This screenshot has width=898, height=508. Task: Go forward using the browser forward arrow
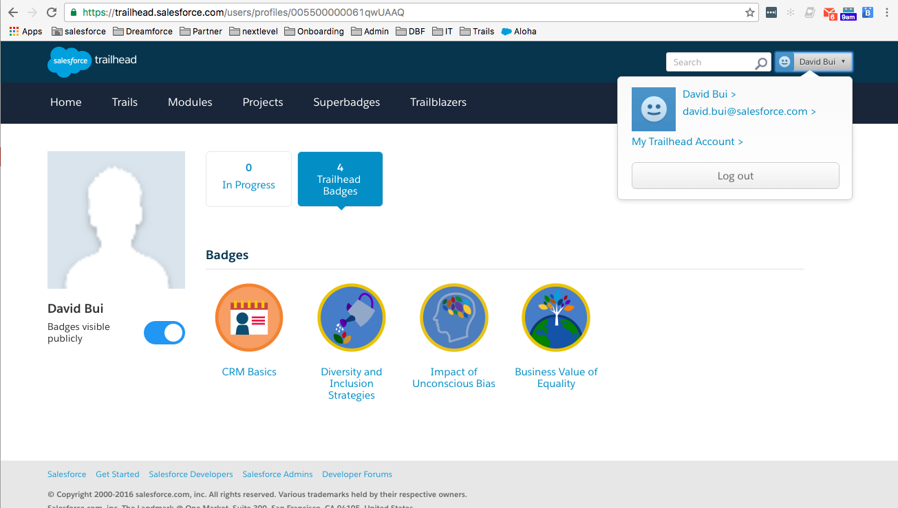[32, 12]
